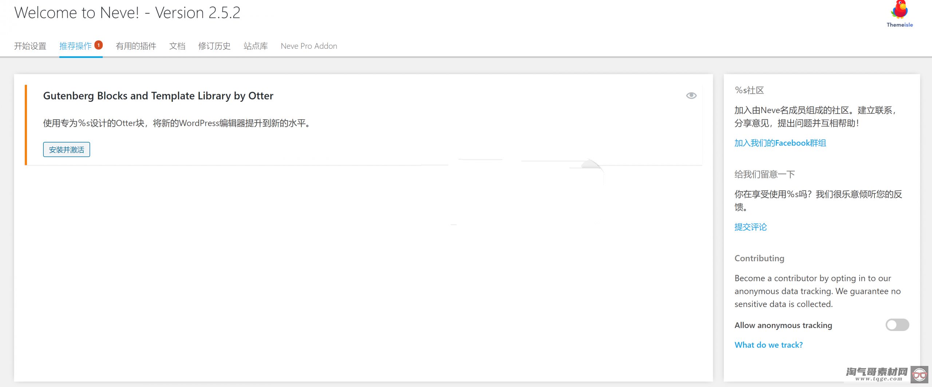Viewport: 932px width, 387px height.
Task: Click the Gutenberg Blocks and Template Library heading
Action: click(158, 96)
